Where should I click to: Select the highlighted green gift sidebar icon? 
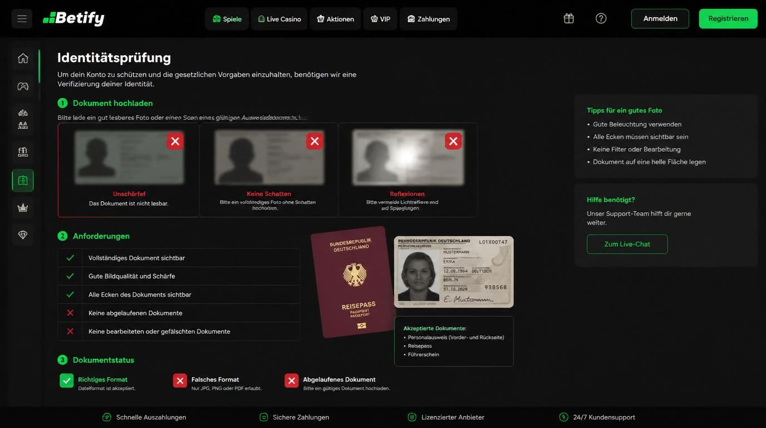pyautogui.click(x=23, y=181)
